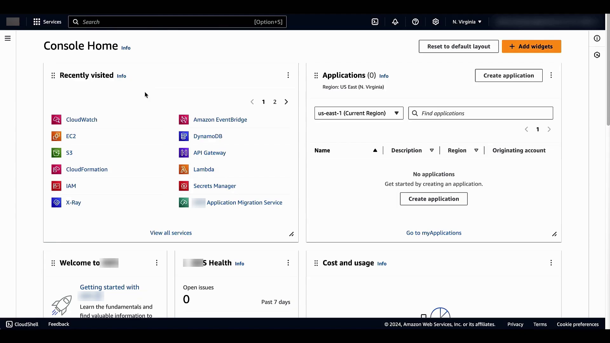Click the API Gateway icon
The image size is (610, 343).
click(x=184, y=153)
